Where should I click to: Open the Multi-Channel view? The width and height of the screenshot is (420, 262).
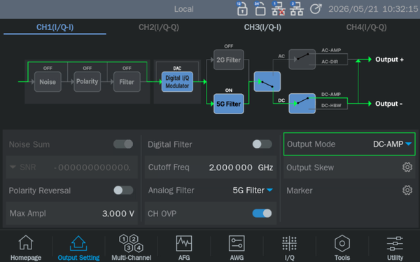[132, 247]
